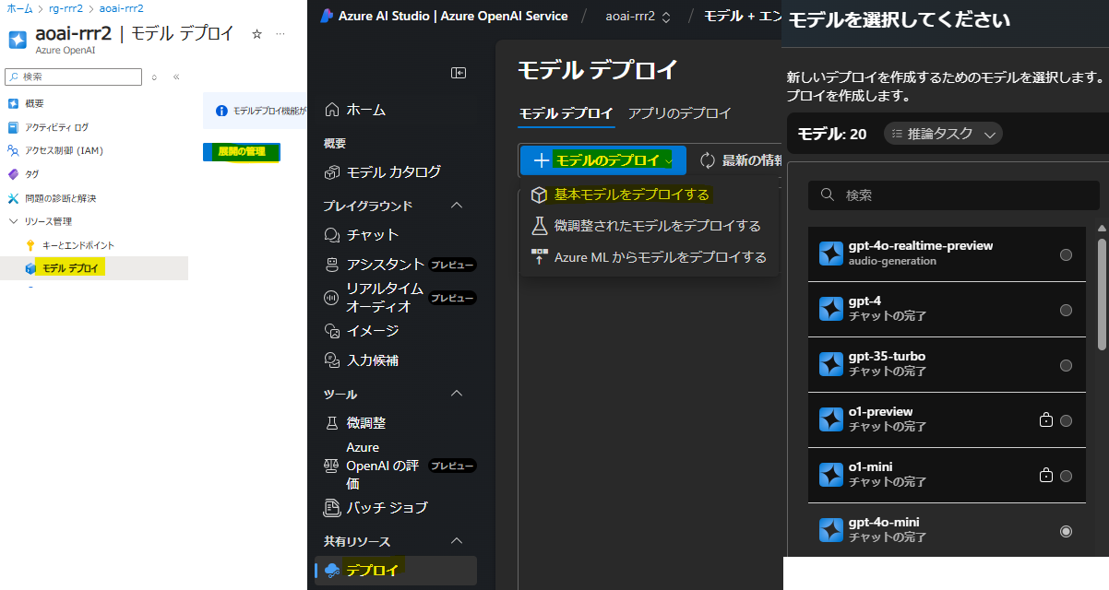Select the o1-mini radio button
1109x590 pixels.
[1067, 476]
